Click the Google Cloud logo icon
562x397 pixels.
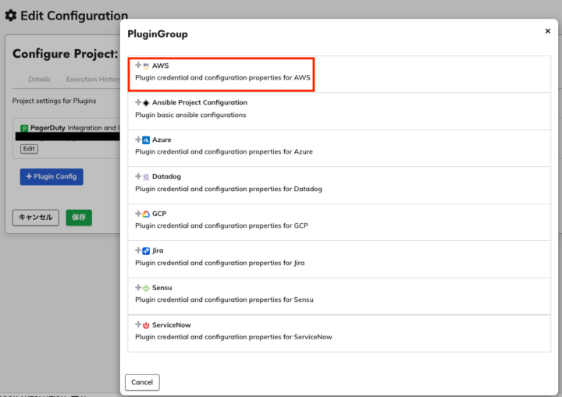146,214
